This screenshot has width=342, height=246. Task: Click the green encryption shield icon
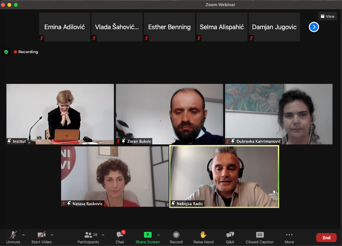click(x=6, y=52)
